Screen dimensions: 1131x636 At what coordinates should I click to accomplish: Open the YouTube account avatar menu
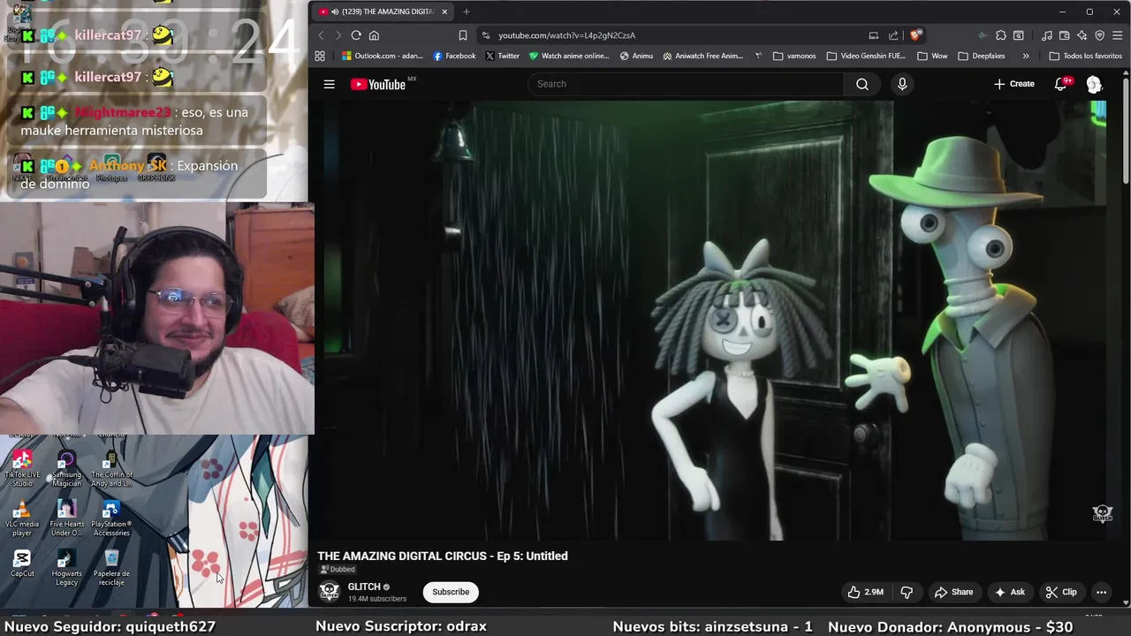[x=1094, y=84]
